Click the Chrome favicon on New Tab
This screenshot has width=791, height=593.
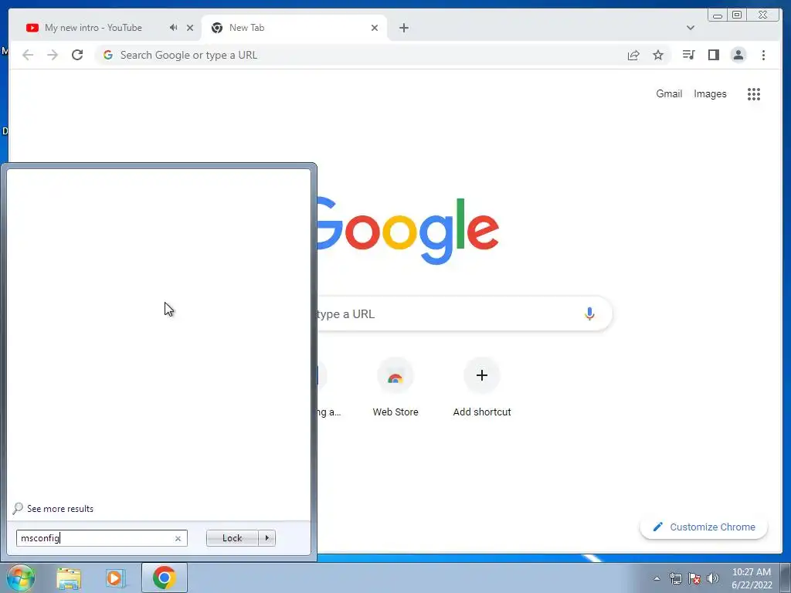point(217,28)
